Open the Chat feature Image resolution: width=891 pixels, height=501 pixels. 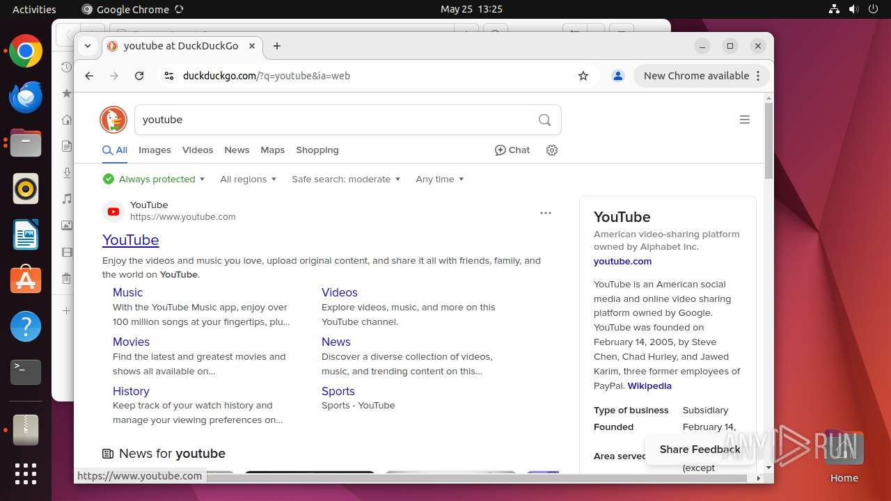512,150
